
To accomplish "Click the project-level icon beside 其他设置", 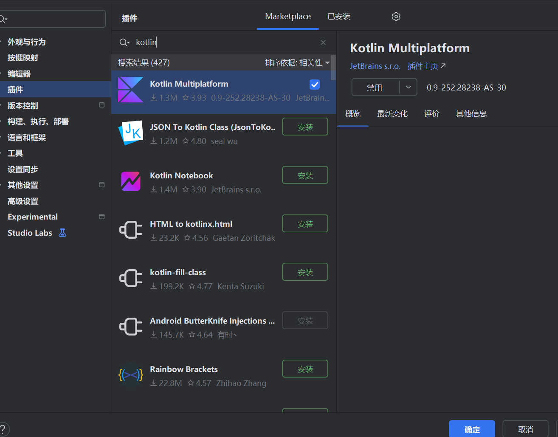I will (101, 185).
